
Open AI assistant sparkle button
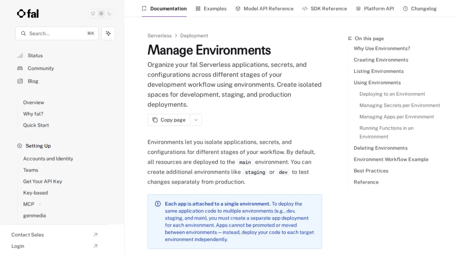tap(108, 33)
